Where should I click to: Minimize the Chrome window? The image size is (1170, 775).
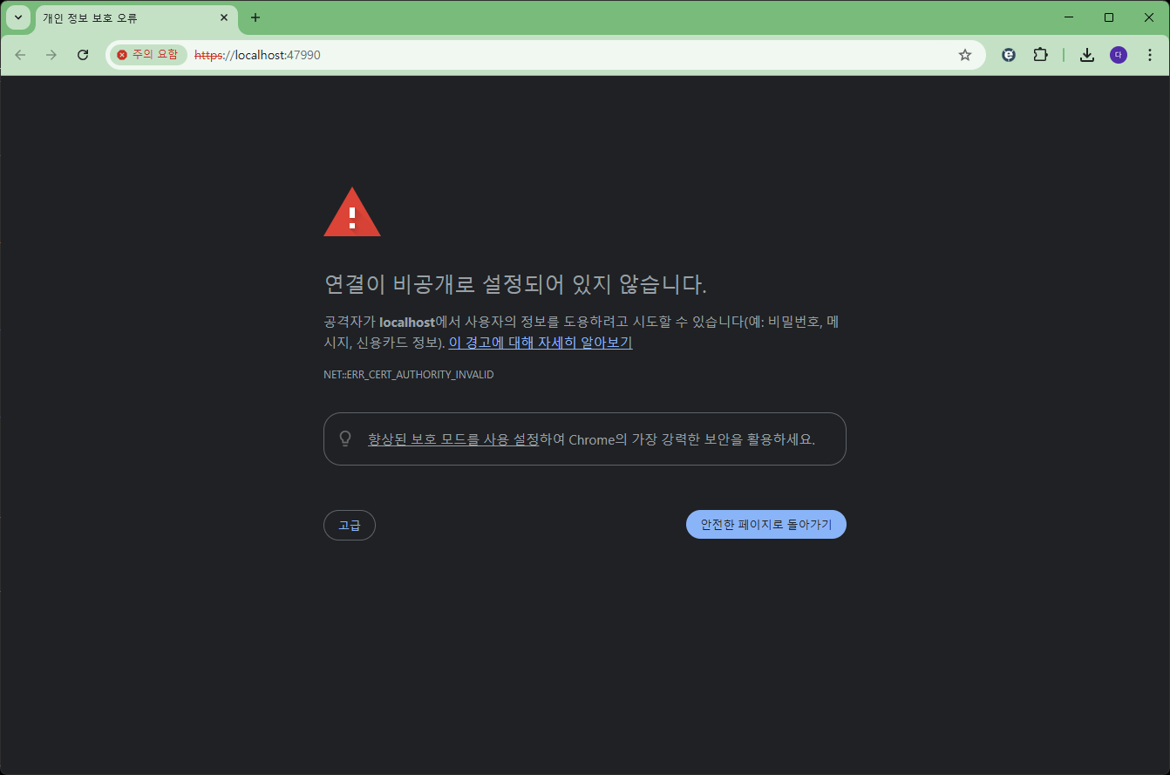click(1070, 17)
